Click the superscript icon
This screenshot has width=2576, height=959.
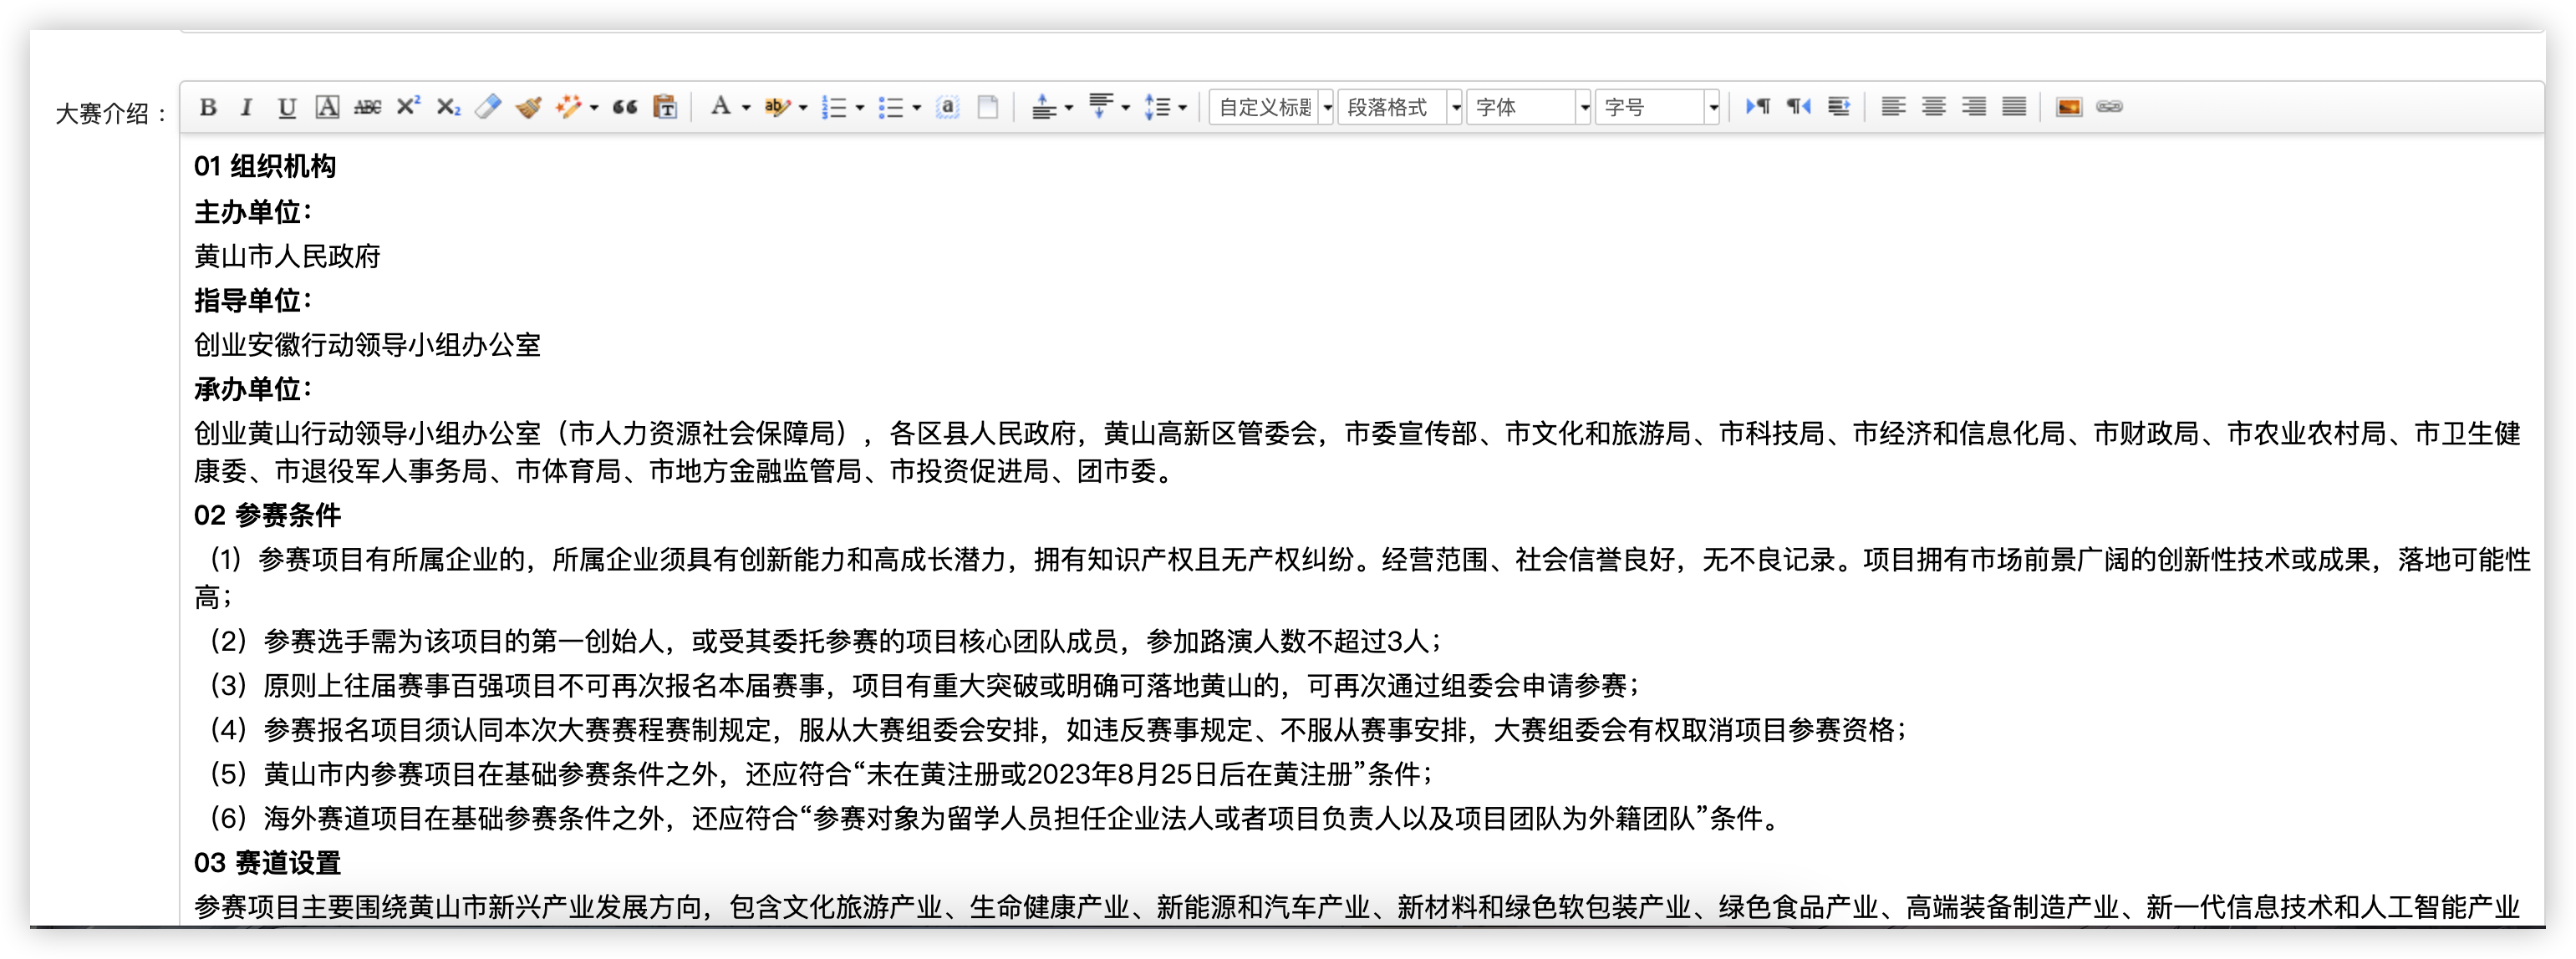click(x=408, y=107)
